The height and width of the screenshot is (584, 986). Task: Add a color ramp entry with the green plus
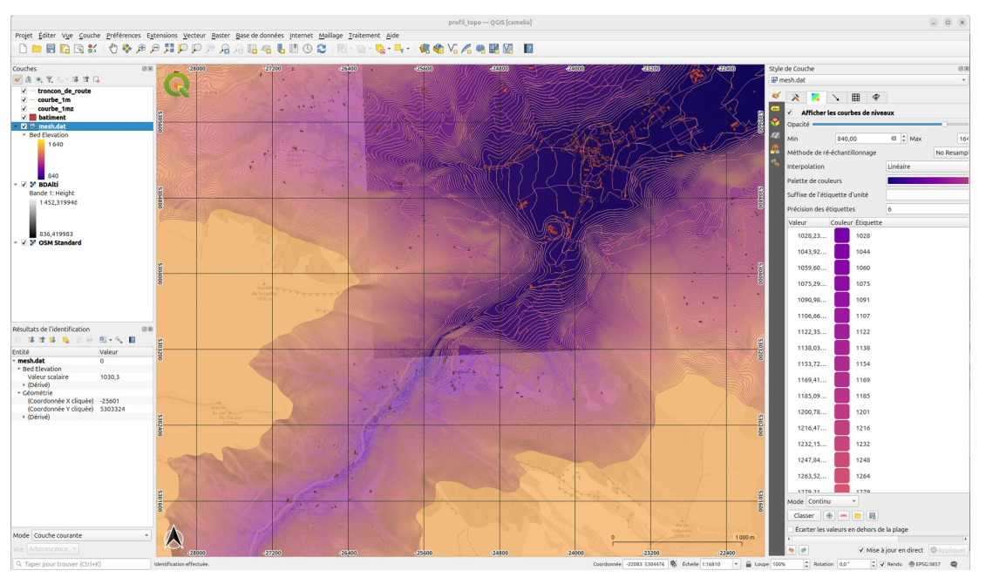tap(828, 516)
